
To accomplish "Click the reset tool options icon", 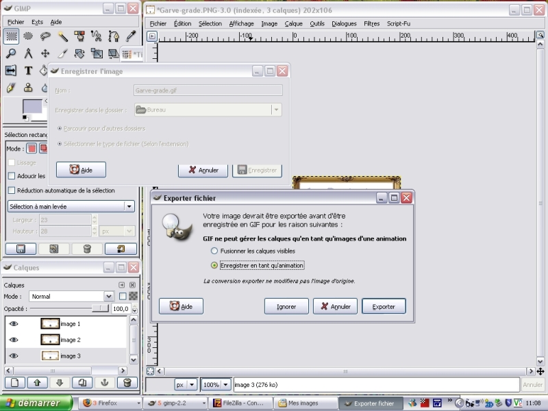I will pos(121,249).
